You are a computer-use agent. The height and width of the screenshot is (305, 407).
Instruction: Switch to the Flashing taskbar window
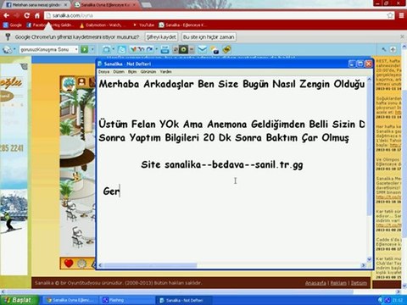(x=127, y=300)
